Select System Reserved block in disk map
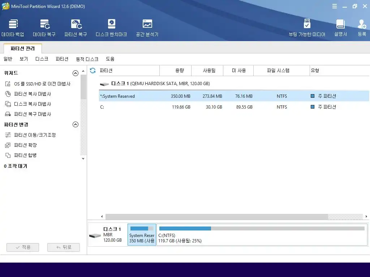This screenshot has height=277, width=370. 142,234
